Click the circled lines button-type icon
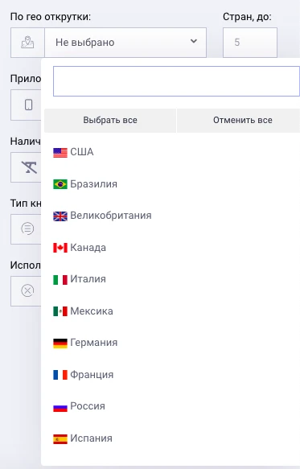 (x=27, y=228)
